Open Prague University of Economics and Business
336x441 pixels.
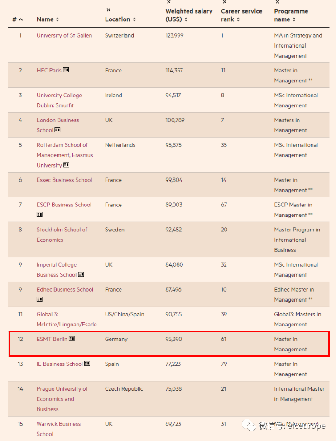pyautogui.click(x=62, y=398)
